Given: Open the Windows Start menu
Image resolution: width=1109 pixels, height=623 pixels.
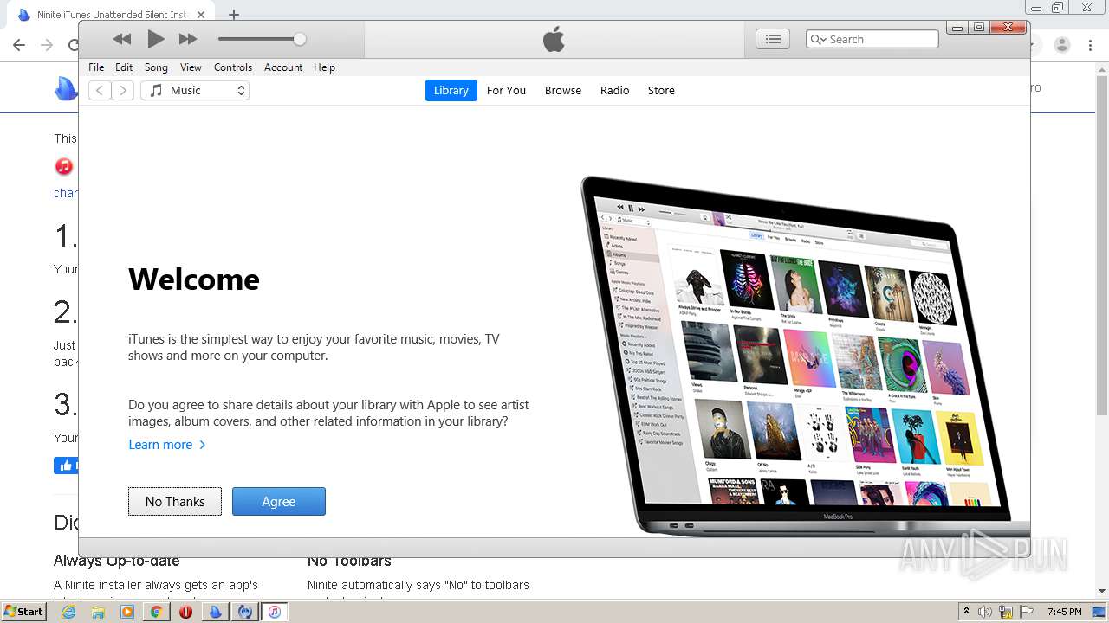Looking at the screenshot, I should coord(24,611).
